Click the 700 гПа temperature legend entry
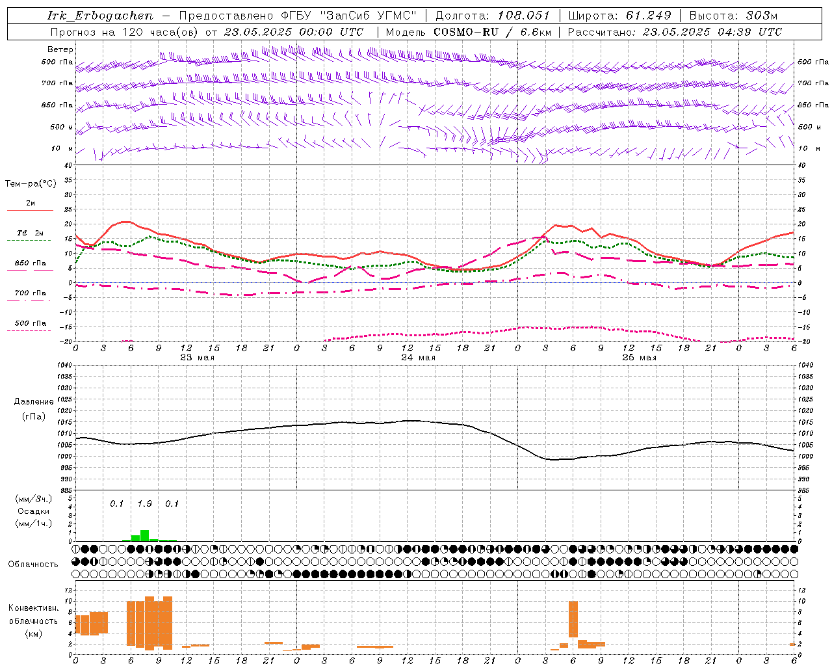 (x=30, y=293)
